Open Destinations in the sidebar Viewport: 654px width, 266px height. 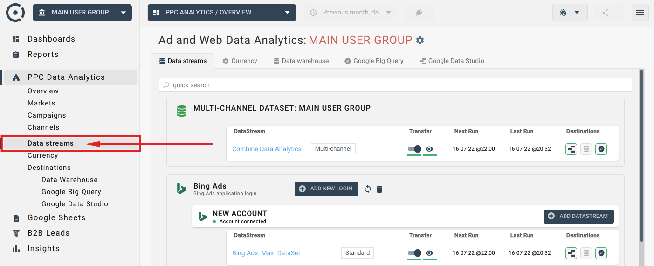[49, 168]
